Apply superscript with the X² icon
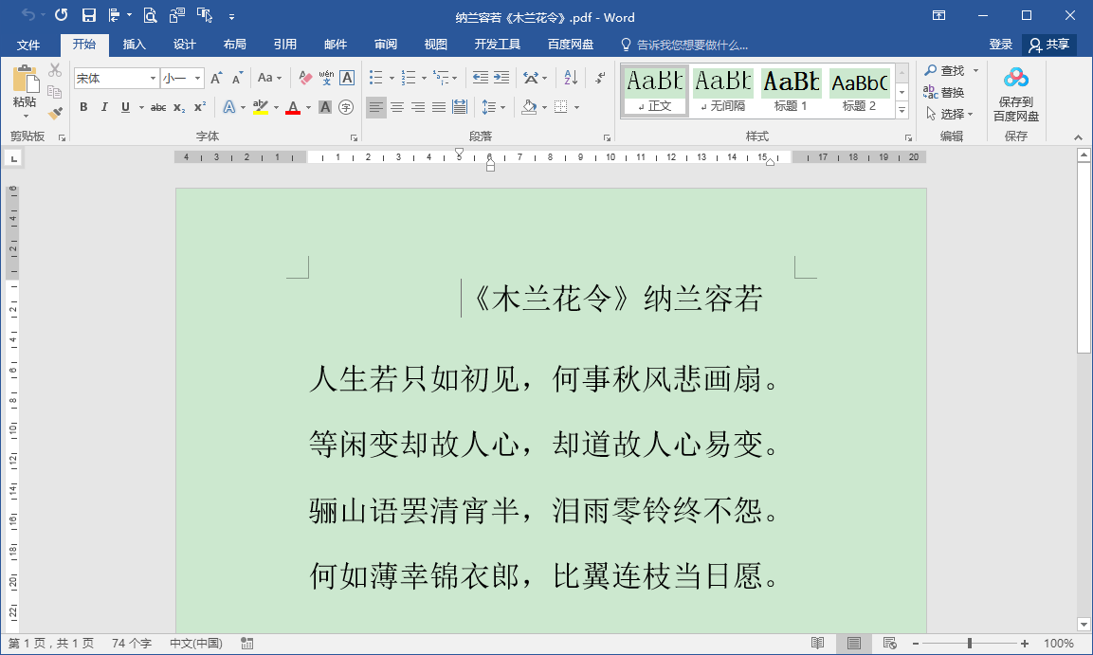 click(200, 107)
